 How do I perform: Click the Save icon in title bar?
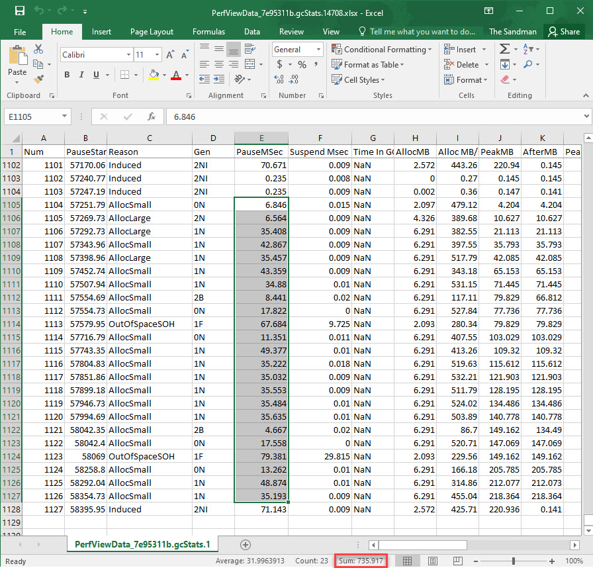point(19,11)
